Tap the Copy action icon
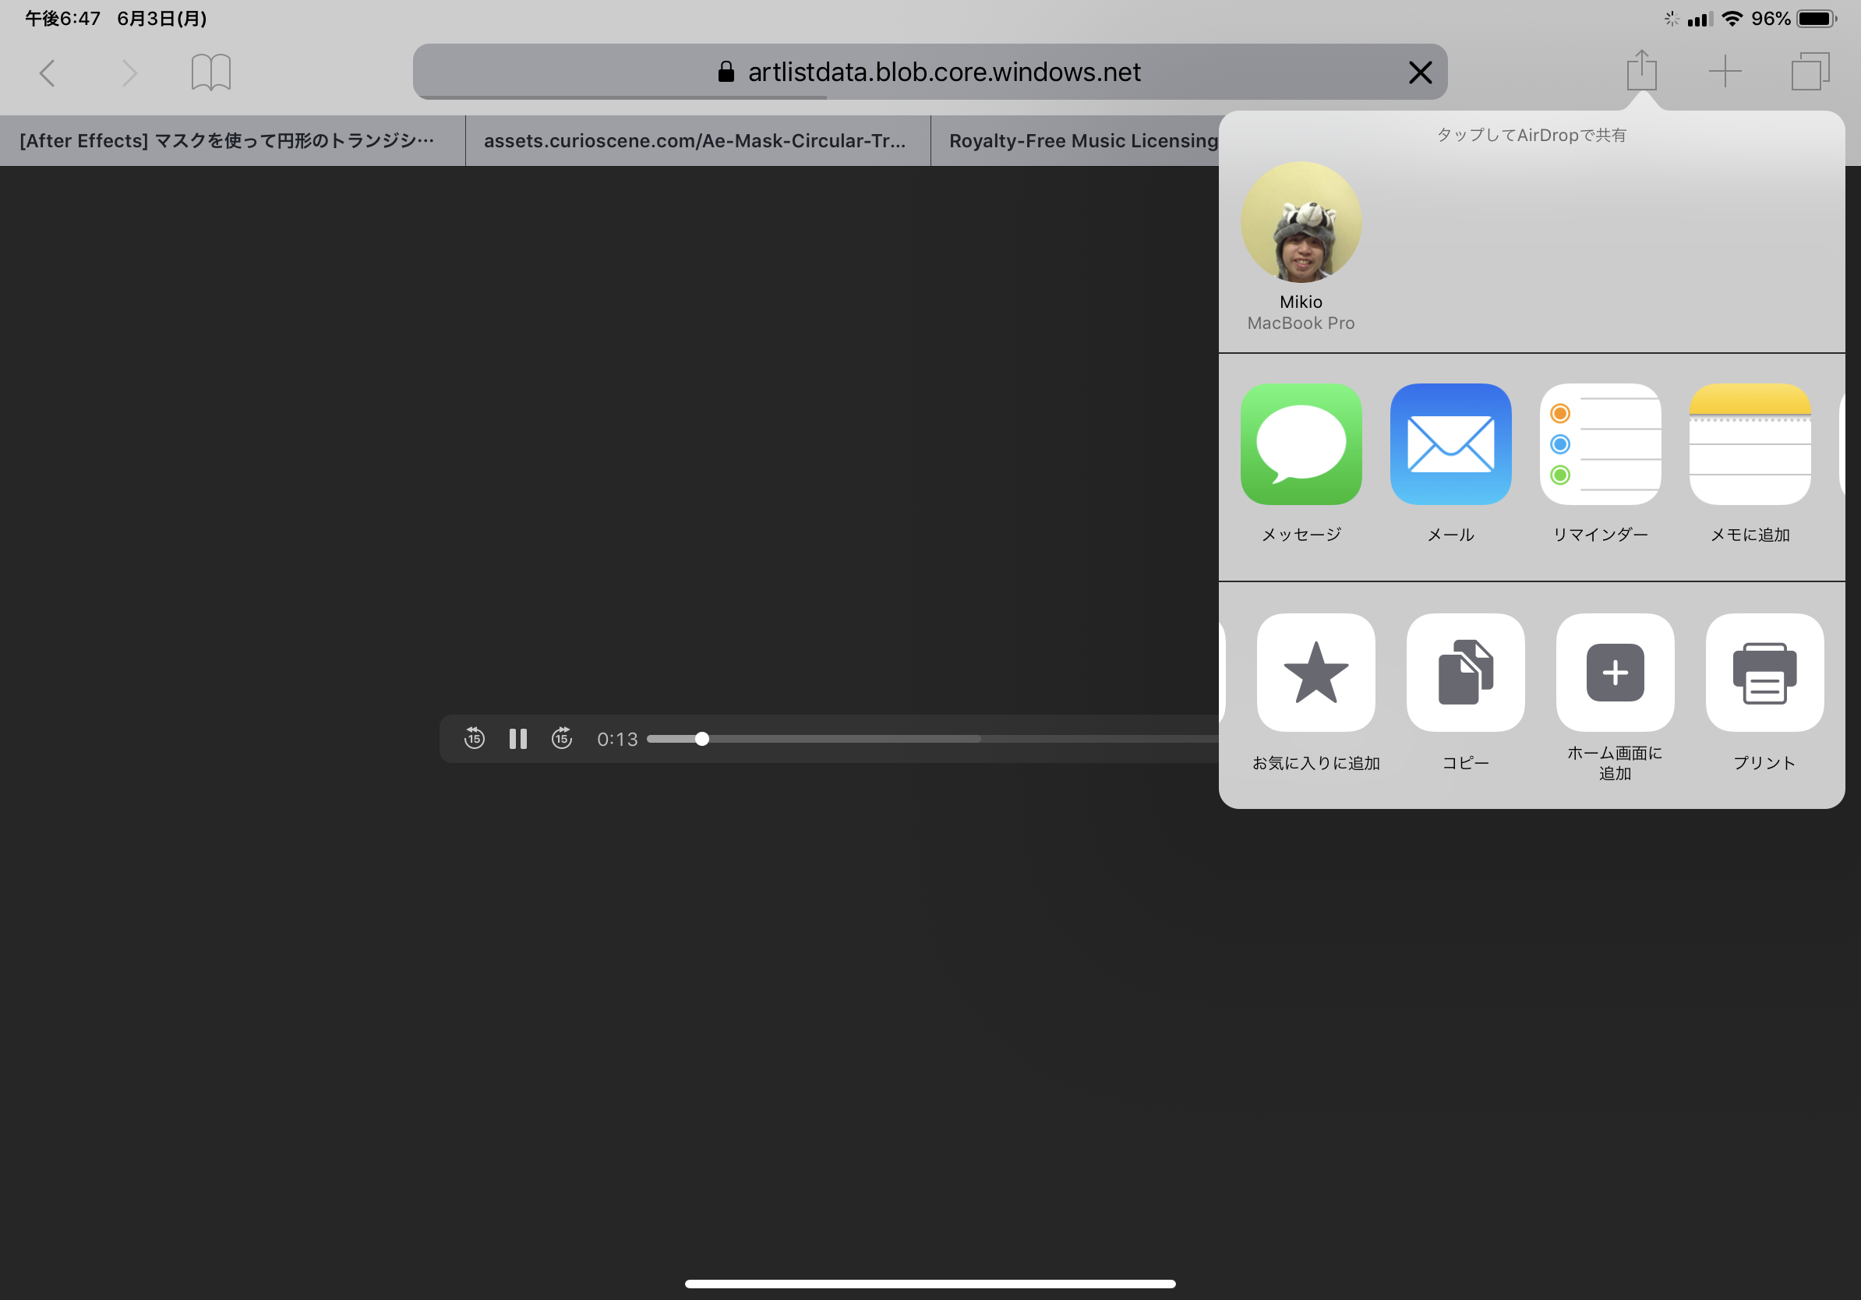 click(1464, 672)
